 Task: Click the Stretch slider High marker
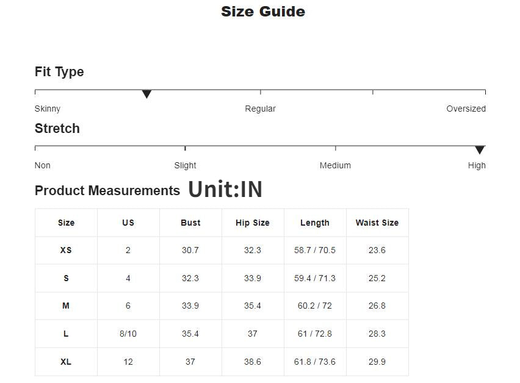(480, 150)
